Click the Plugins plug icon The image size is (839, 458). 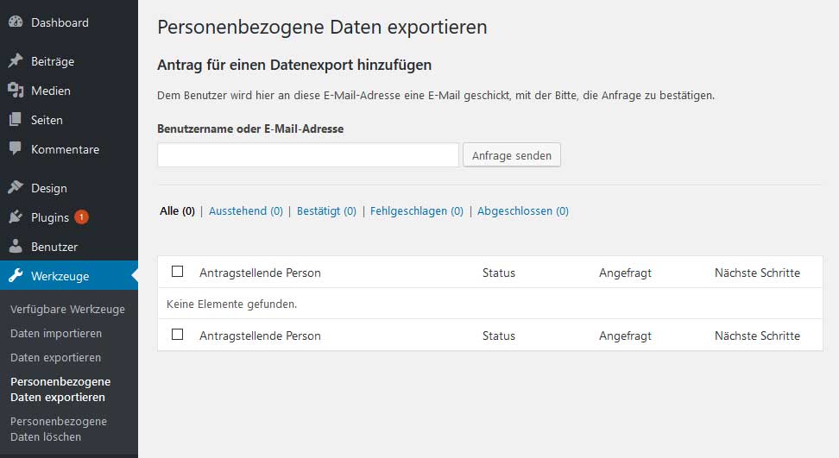point(16,217)
